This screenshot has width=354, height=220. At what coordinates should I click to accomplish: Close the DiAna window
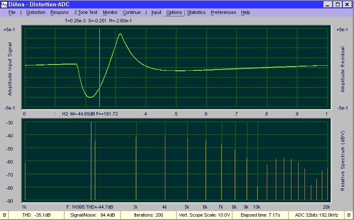click(347, 5)
